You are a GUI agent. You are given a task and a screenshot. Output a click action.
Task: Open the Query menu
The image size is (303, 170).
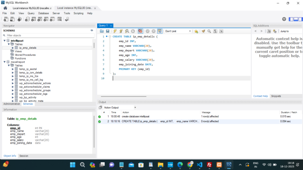pyautogui.click(x=31, y=13)
